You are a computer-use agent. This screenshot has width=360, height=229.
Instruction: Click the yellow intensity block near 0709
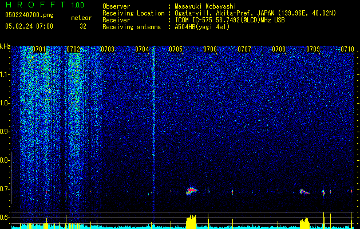(304, 223)
